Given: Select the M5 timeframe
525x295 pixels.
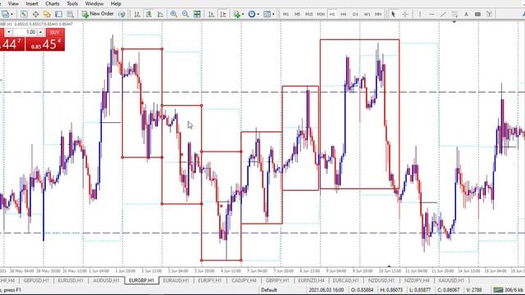Looking at the screenshot, I should tap(297, 14).
